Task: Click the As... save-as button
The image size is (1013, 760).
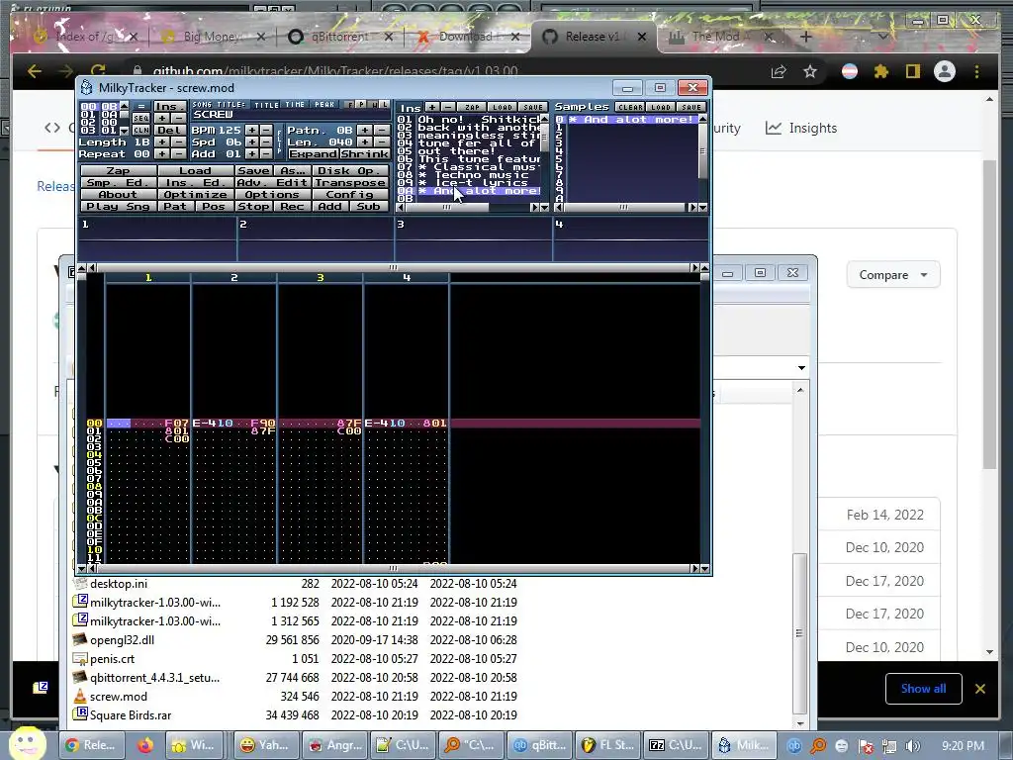Action: click(292, 170)
